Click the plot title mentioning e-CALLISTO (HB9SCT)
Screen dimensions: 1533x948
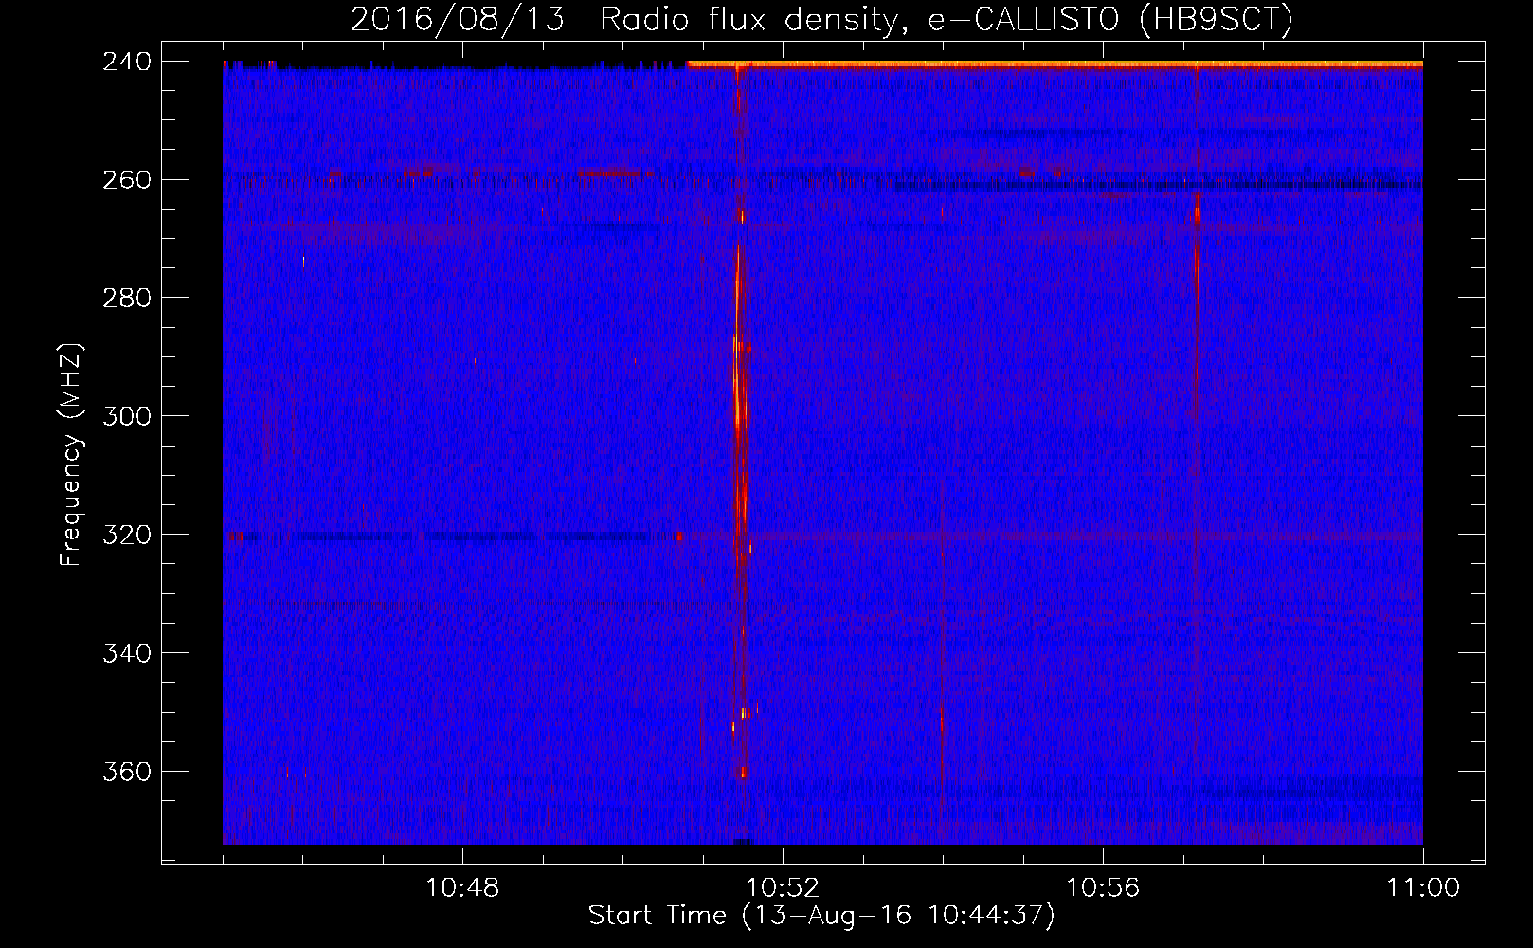[821, 19]
